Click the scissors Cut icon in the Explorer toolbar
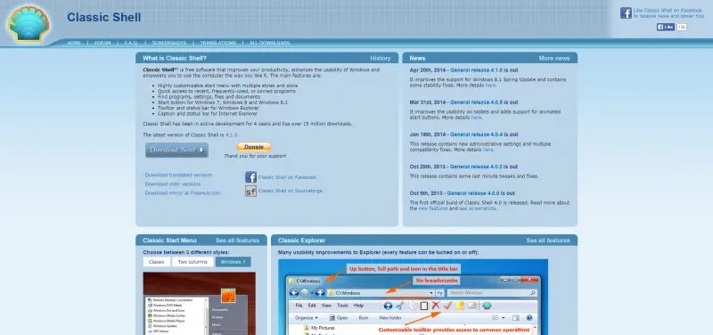This screenshot has height=335, width=713. [399, 306]
